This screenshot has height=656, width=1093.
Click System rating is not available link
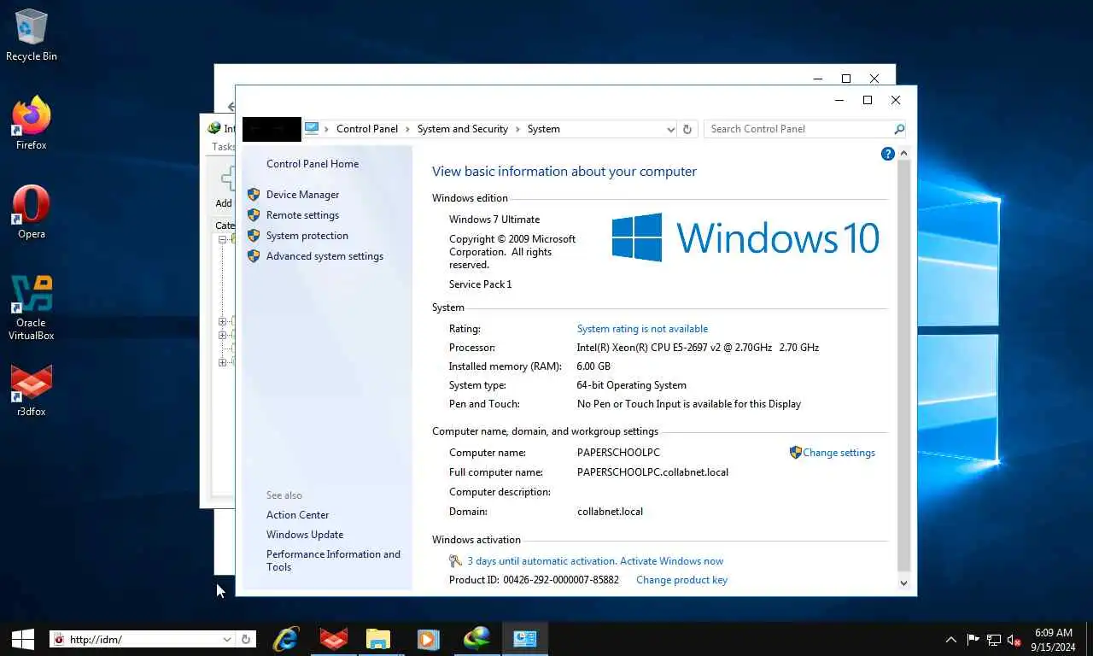(x=642, y=329)
